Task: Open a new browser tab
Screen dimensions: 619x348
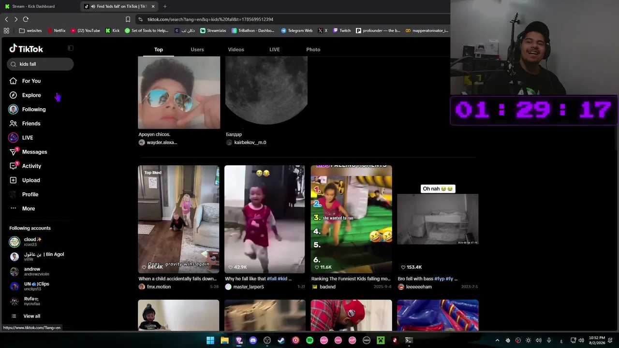Action: 165,6
